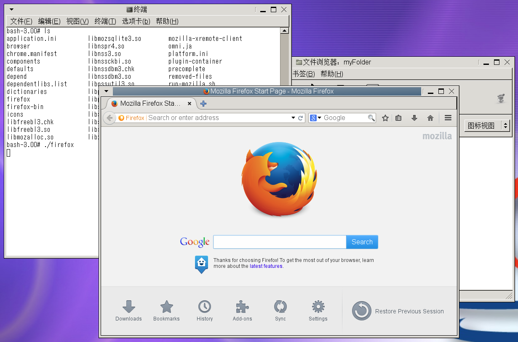Click libmozalloc.so in terminal listing

pos(30,137)
